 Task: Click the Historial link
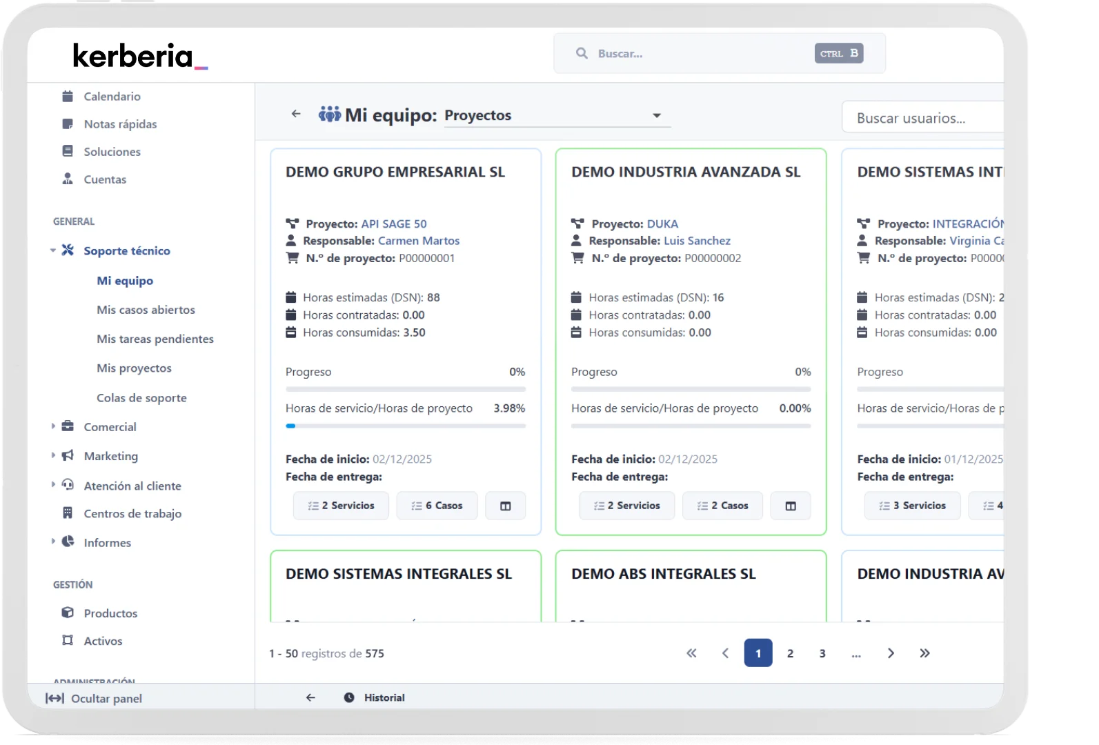[x=384, y=697]
